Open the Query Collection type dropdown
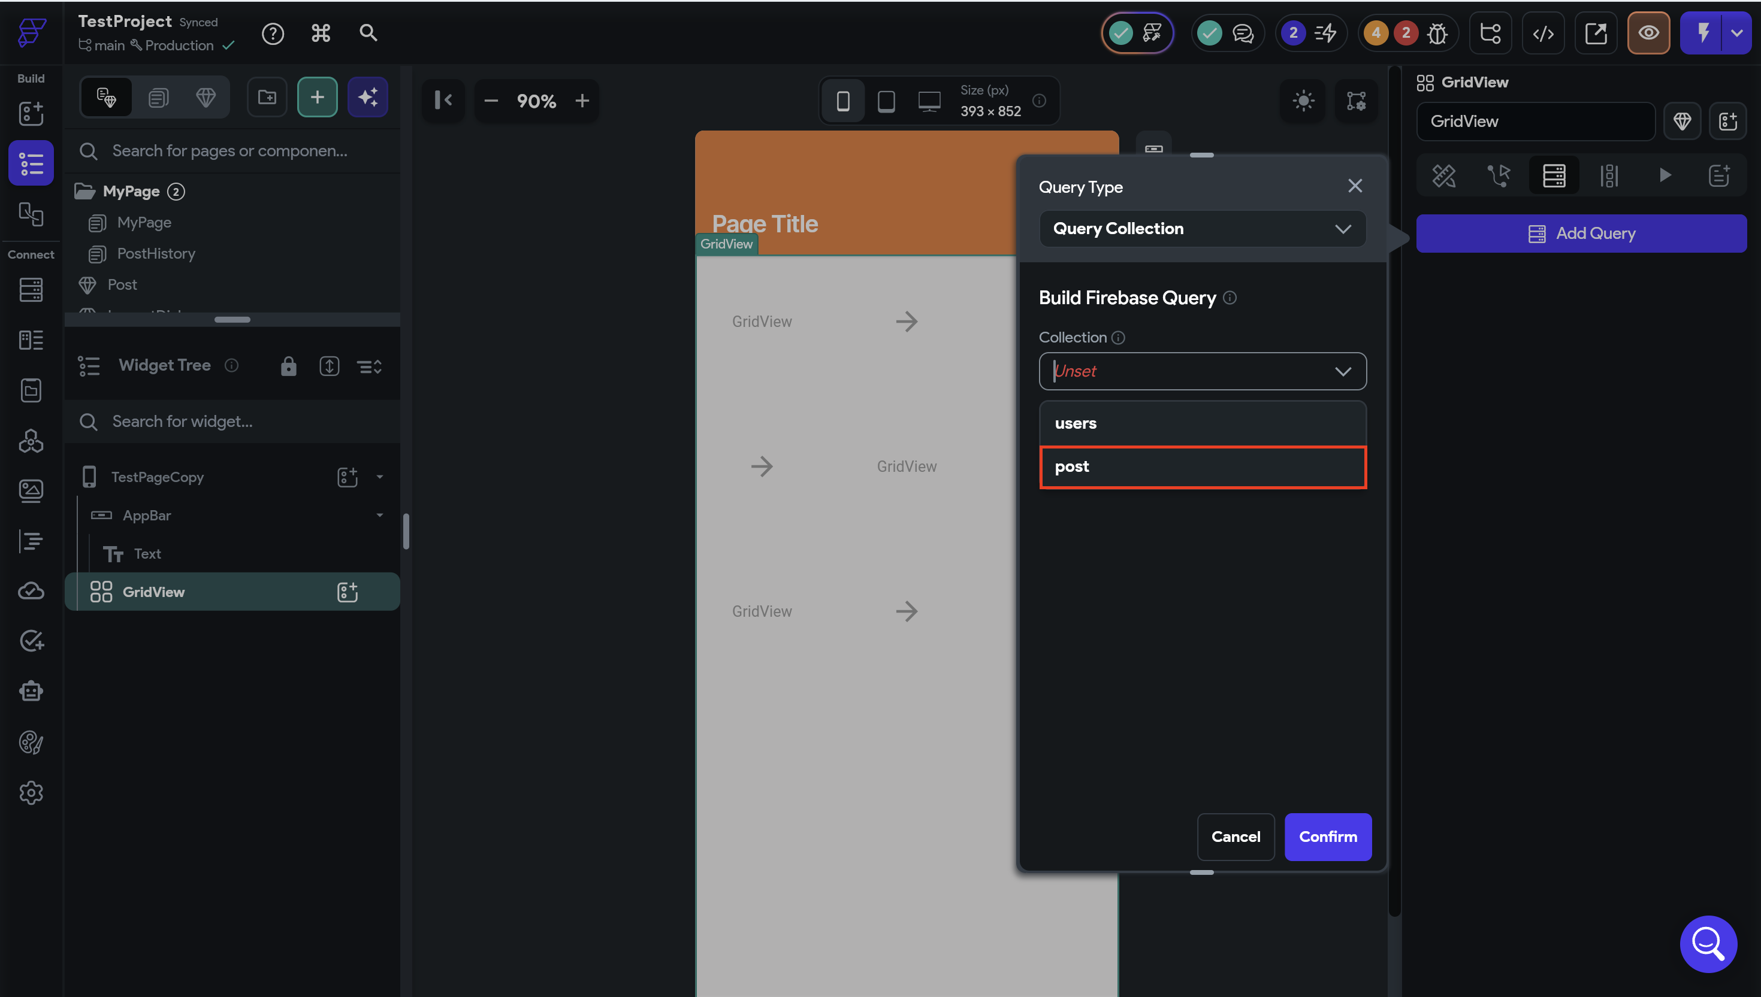Screen dimensions: 1761x997 [1202, 229]
